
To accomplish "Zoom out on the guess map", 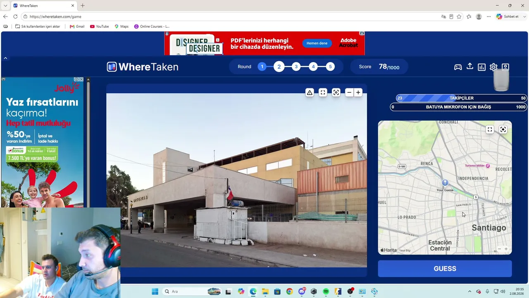I will point(499,249).
